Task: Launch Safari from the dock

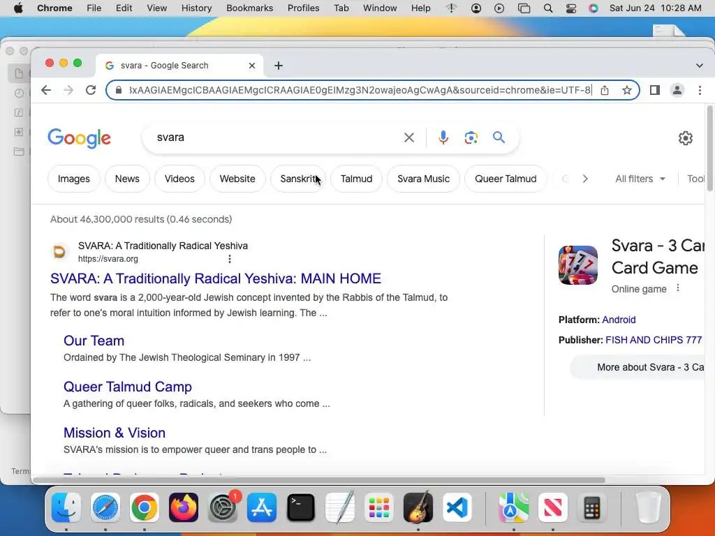Action: click(105, 507)
